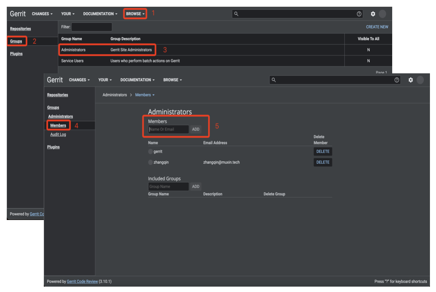Click the Filter text box in groups list
Viewport: 436px width, 292px height.
92,27
